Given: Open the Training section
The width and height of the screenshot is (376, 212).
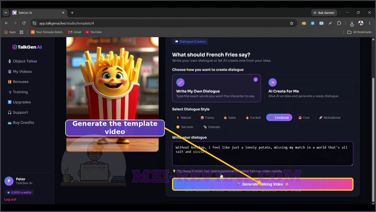Looking at the screenshot, I should click(x=18, y=92).
